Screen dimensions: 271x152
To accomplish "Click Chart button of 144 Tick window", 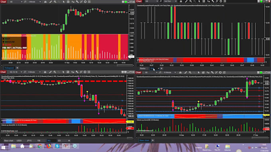I will pyautogui.click(x=139, y=1).
